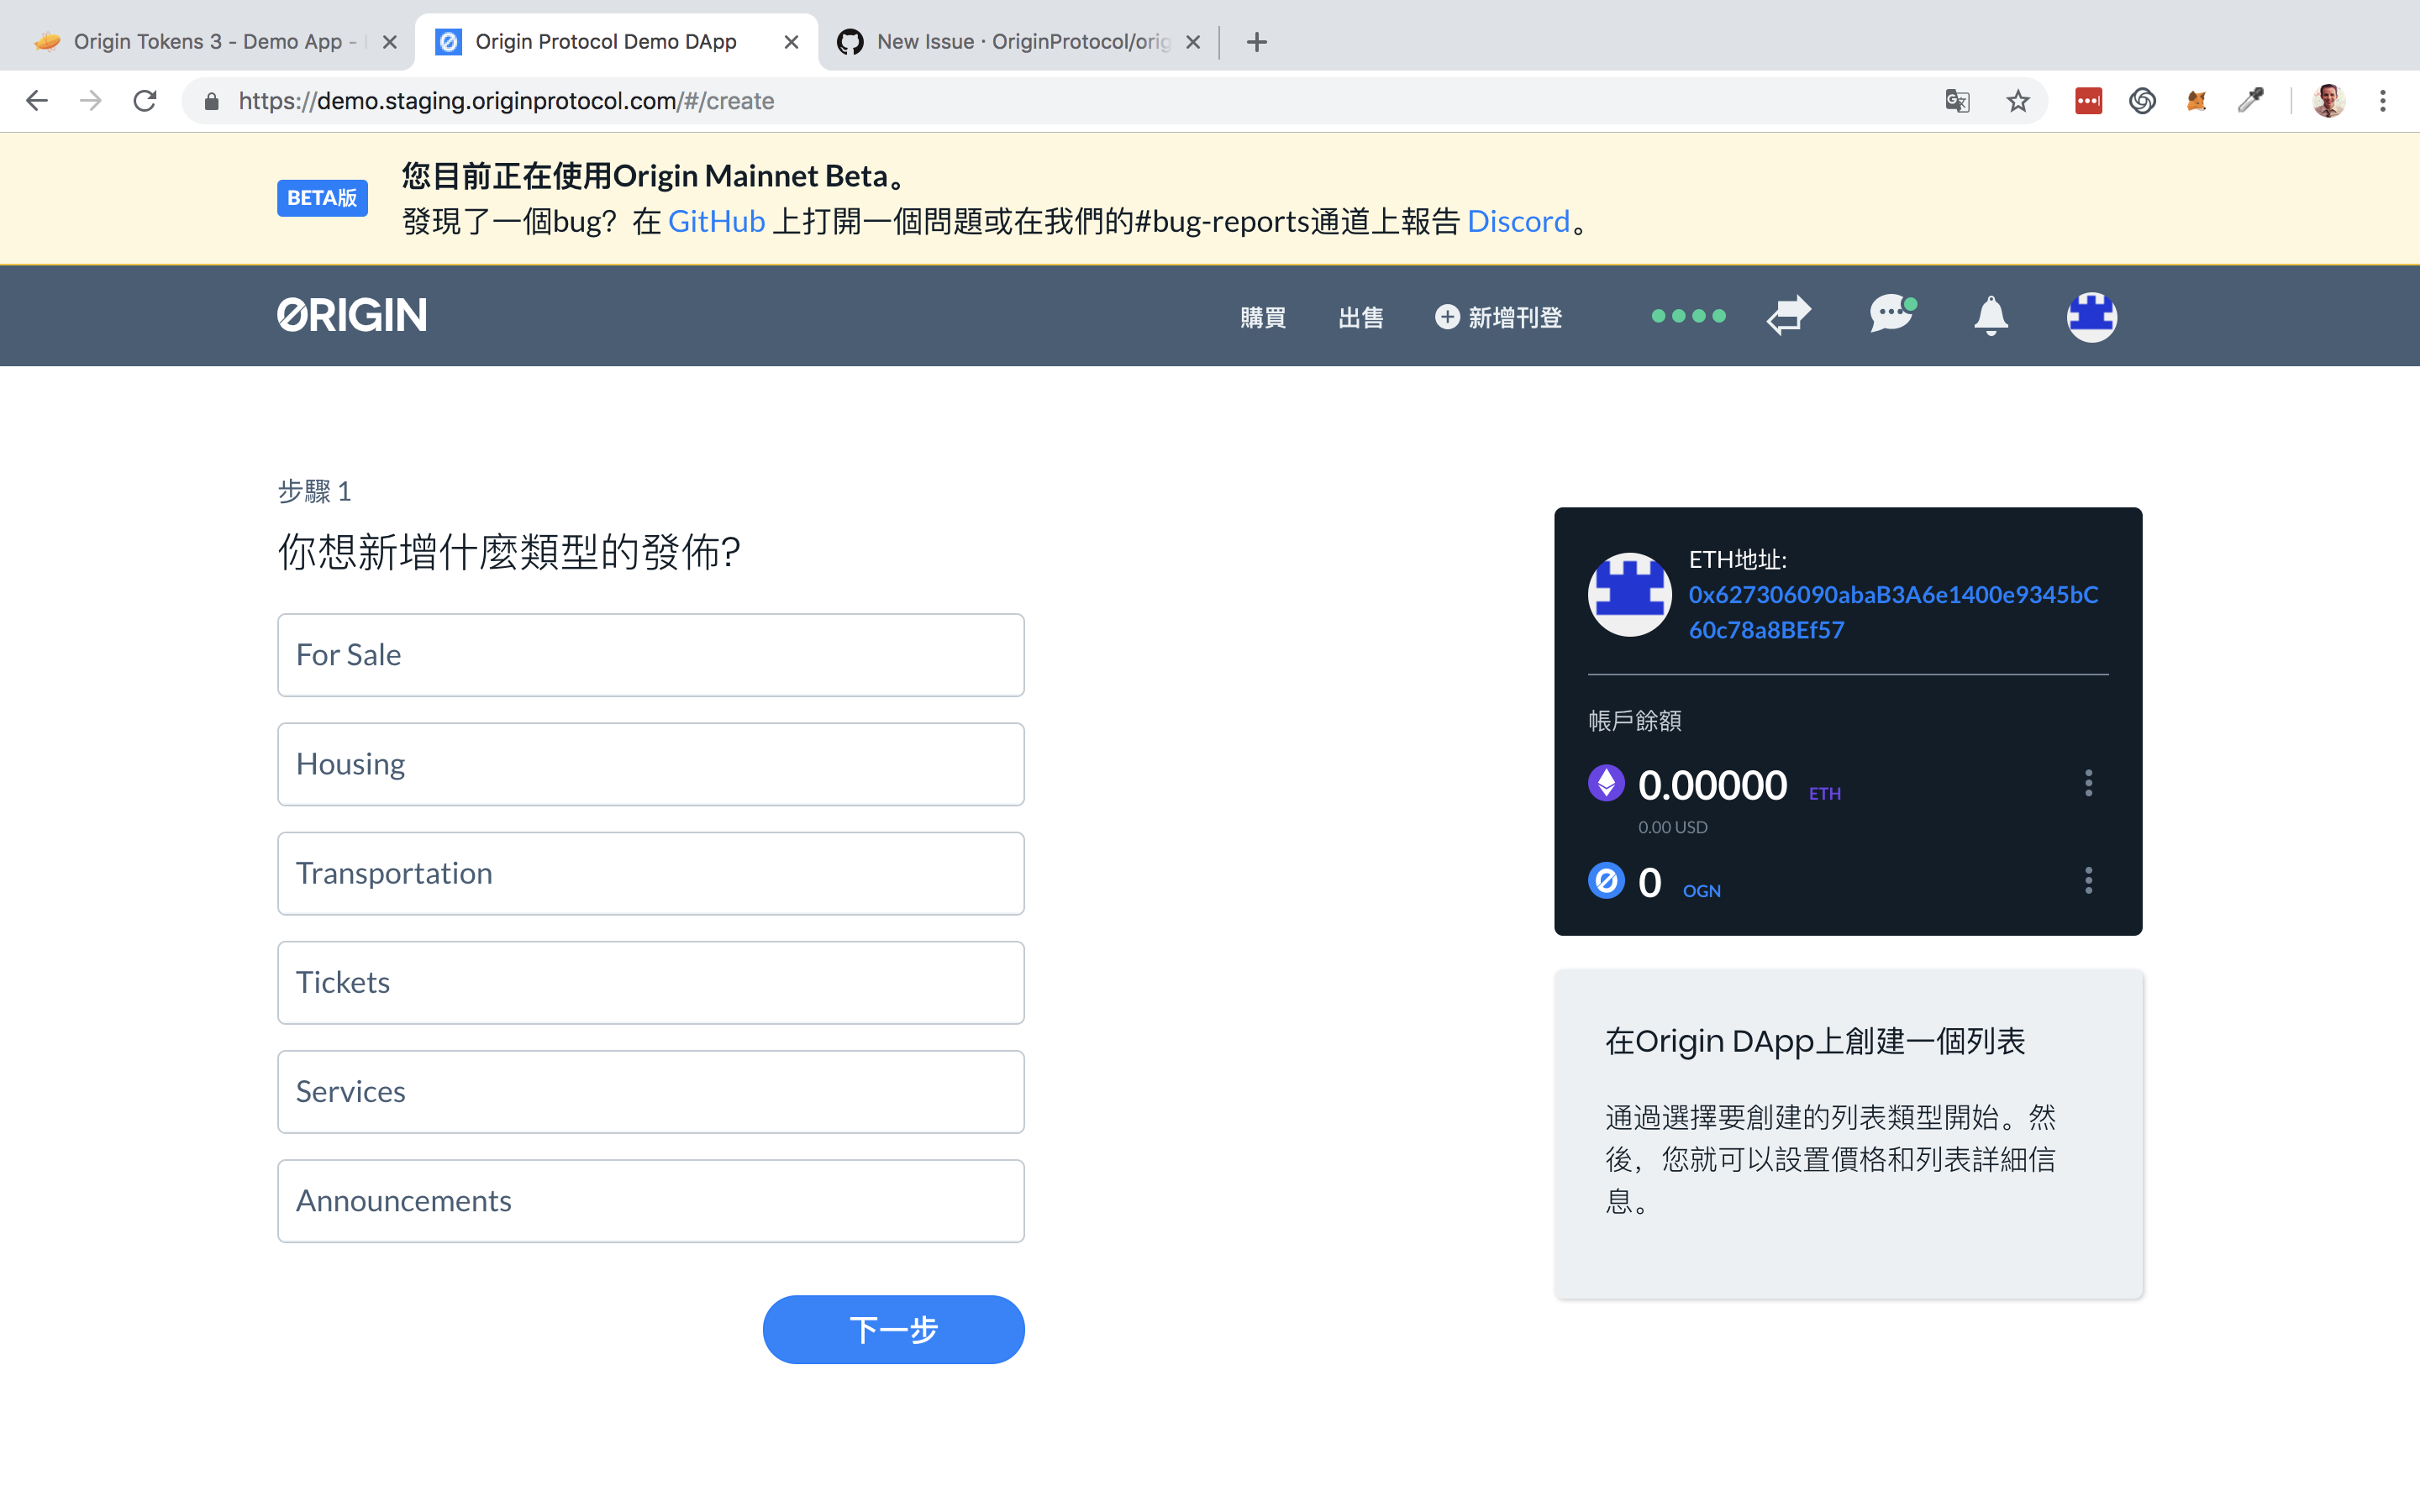Select the Origin Protocol Demo DApp tab
Viewport: 2420px width, 1512px height.
(615, 42)
